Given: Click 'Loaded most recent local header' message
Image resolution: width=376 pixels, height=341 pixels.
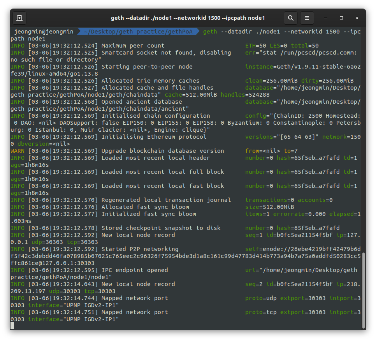Looking at the screenshot, I should coord(156,158).
